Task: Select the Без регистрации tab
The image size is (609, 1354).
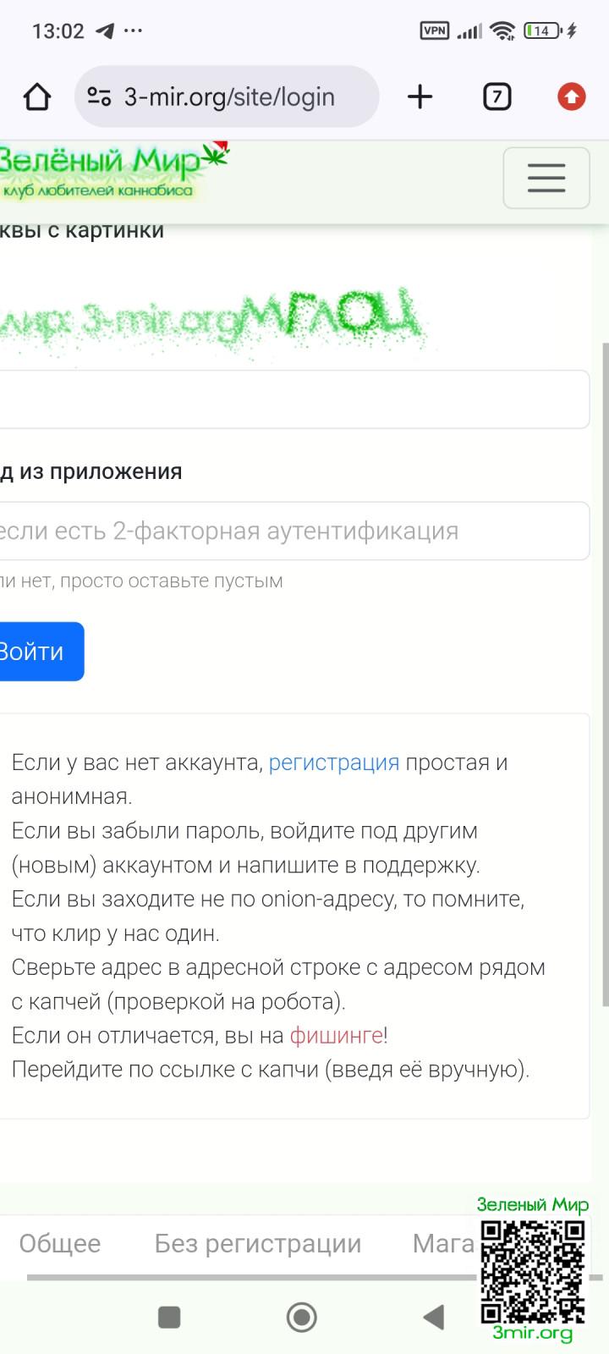Action: (257, 1243)
